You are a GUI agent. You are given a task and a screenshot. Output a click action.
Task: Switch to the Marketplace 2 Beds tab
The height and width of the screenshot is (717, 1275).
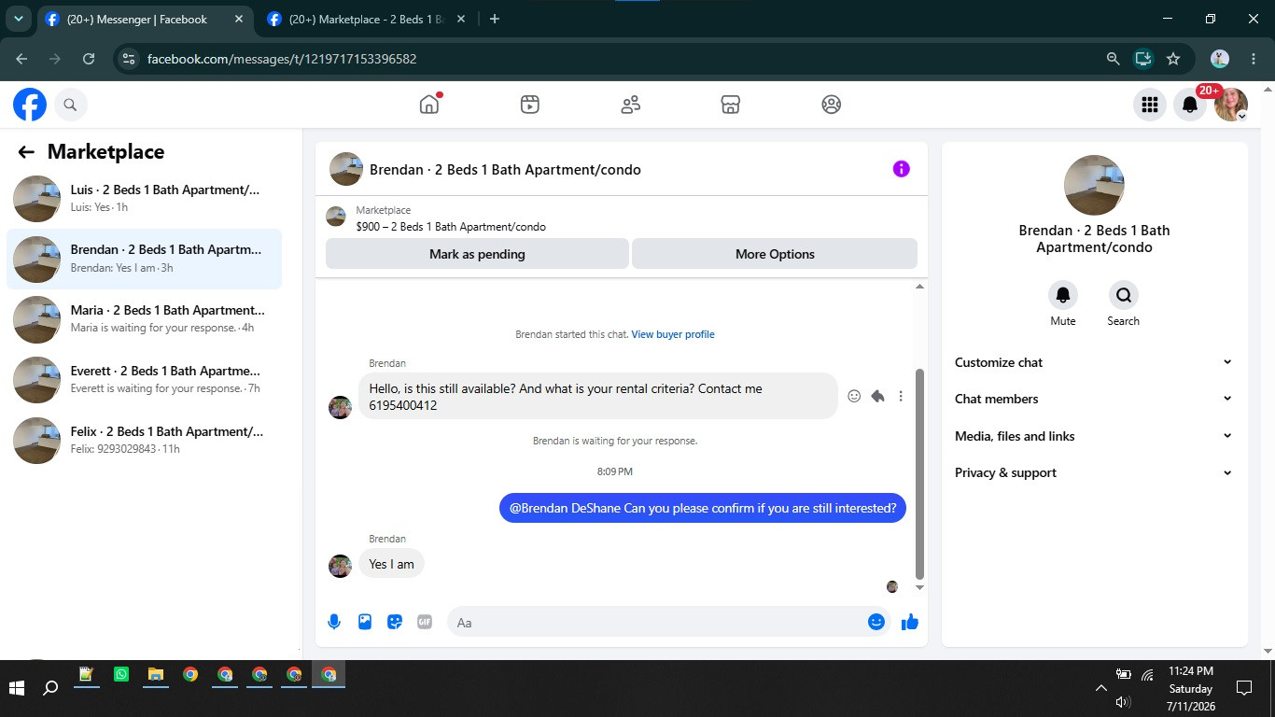coord(367,19)
